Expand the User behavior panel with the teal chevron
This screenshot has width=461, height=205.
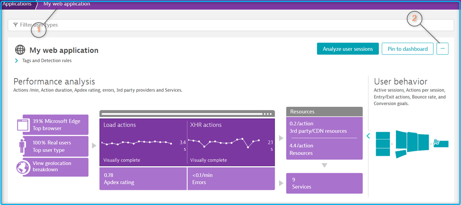coord(368,135)
